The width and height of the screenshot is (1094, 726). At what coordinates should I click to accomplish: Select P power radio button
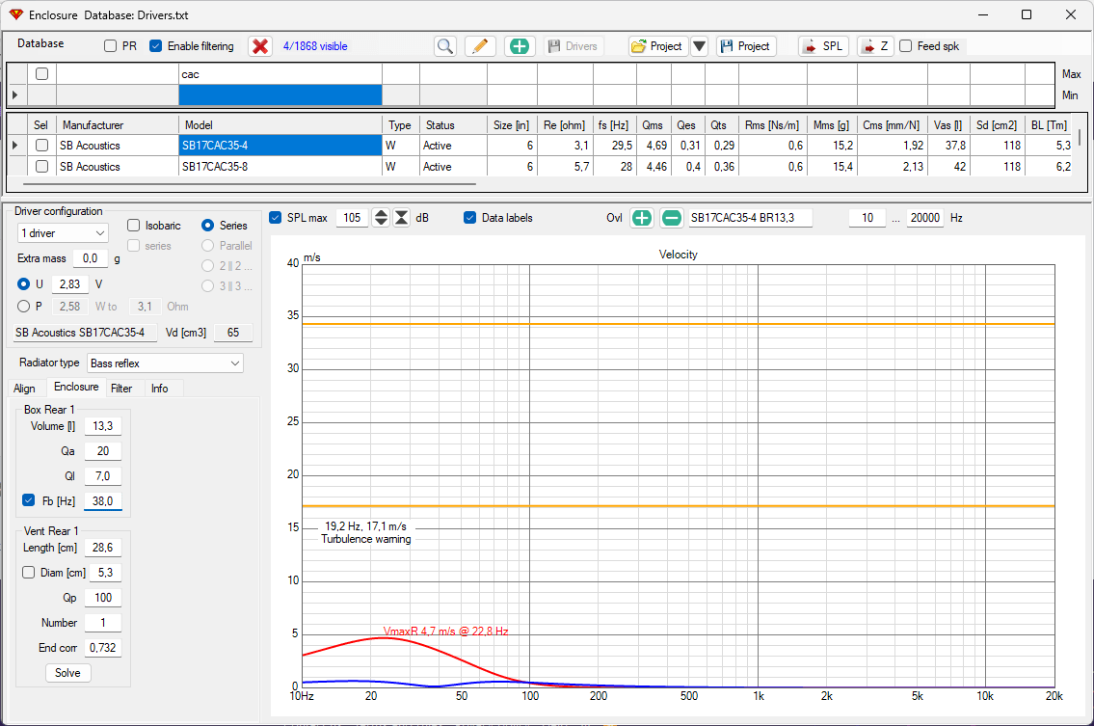(x=24, y=307)
